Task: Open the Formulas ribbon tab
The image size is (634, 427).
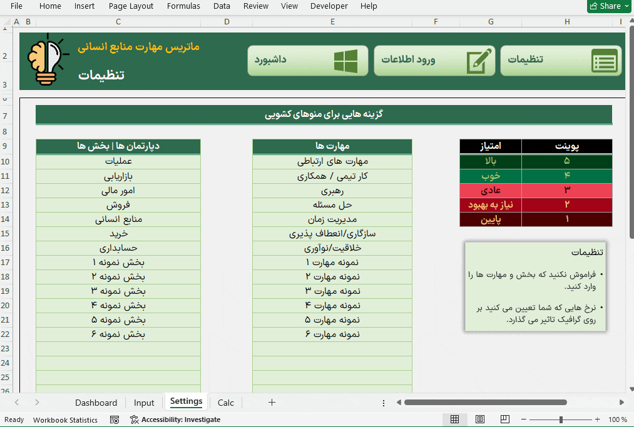Action: coord(183,6)
